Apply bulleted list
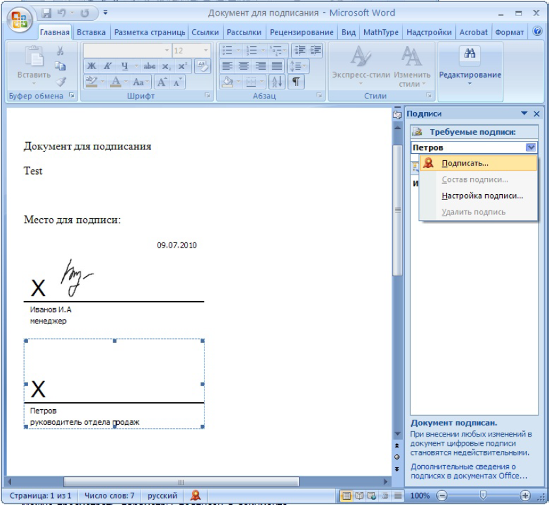 (x=227, y=50)
